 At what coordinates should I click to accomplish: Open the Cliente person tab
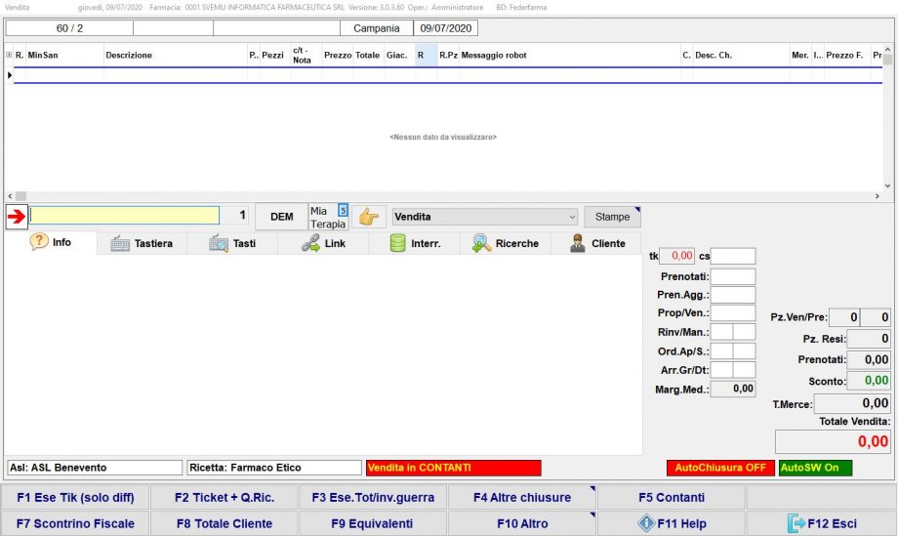click(x=596, y=244)
